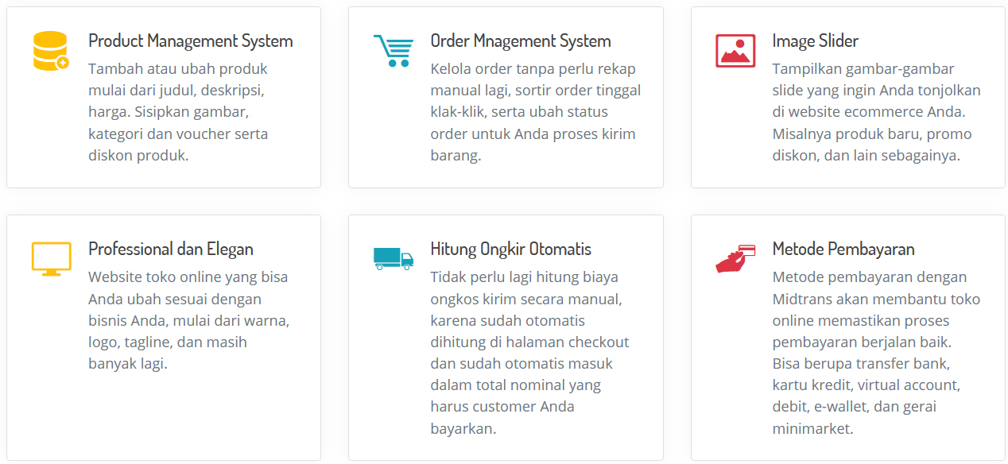Click the plus badge on the database icon
The image size is (1008, 464).
[x=63, y=63]
